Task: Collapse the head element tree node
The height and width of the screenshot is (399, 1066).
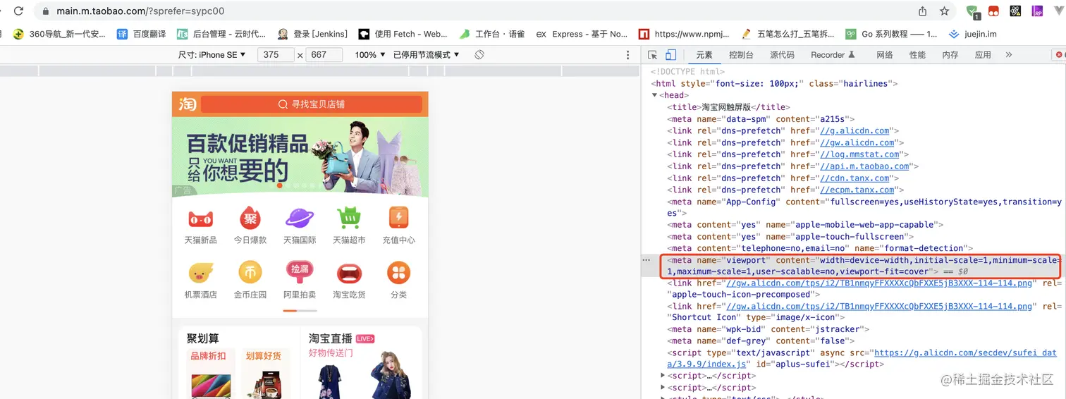Action: pos(654,95)
